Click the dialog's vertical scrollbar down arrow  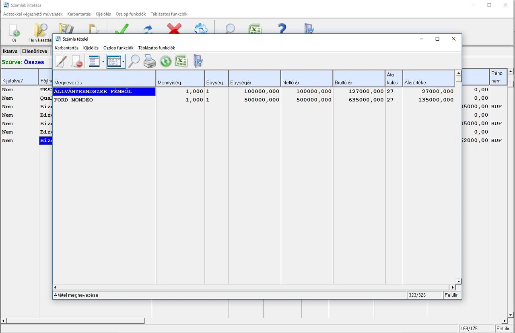click(x=458, y=281)
